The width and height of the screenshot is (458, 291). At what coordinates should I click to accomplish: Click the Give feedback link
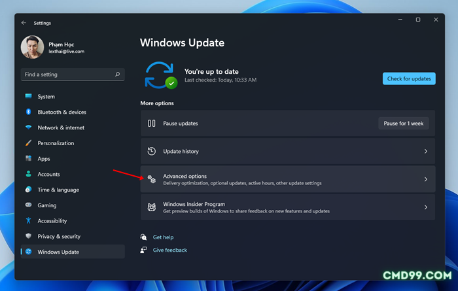tap(170, 250)
